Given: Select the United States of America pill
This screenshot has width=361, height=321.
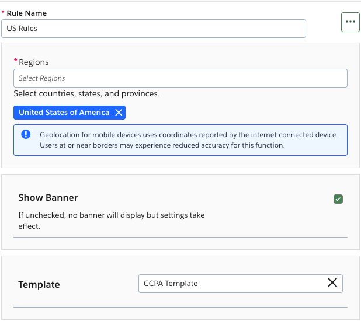Looking at the screenshot, I should pos(64,113).
